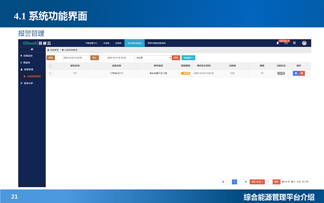
Task: Click the device name cell 11号楼A区101
Action: tap(116, 73)
